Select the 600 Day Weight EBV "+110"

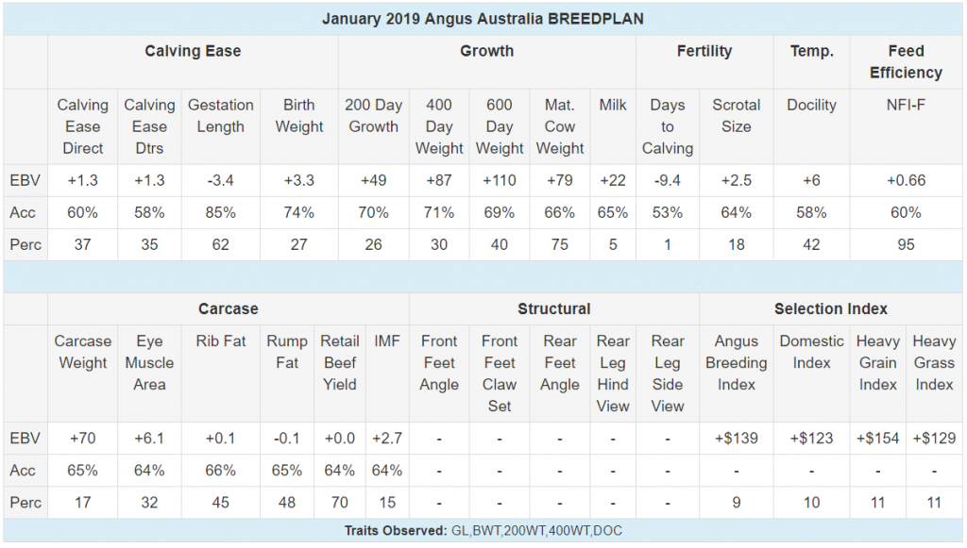(500, 180)
